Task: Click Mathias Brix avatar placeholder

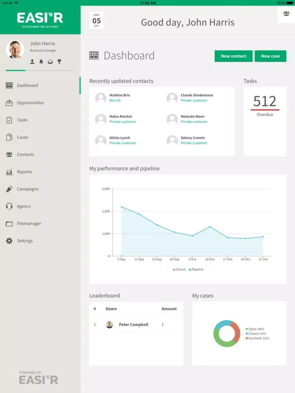Action: (x=101, y=98)
